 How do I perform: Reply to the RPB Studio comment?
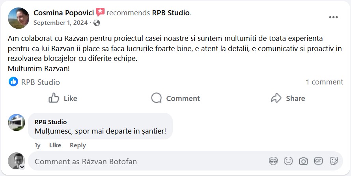click(x=78, y=145)
